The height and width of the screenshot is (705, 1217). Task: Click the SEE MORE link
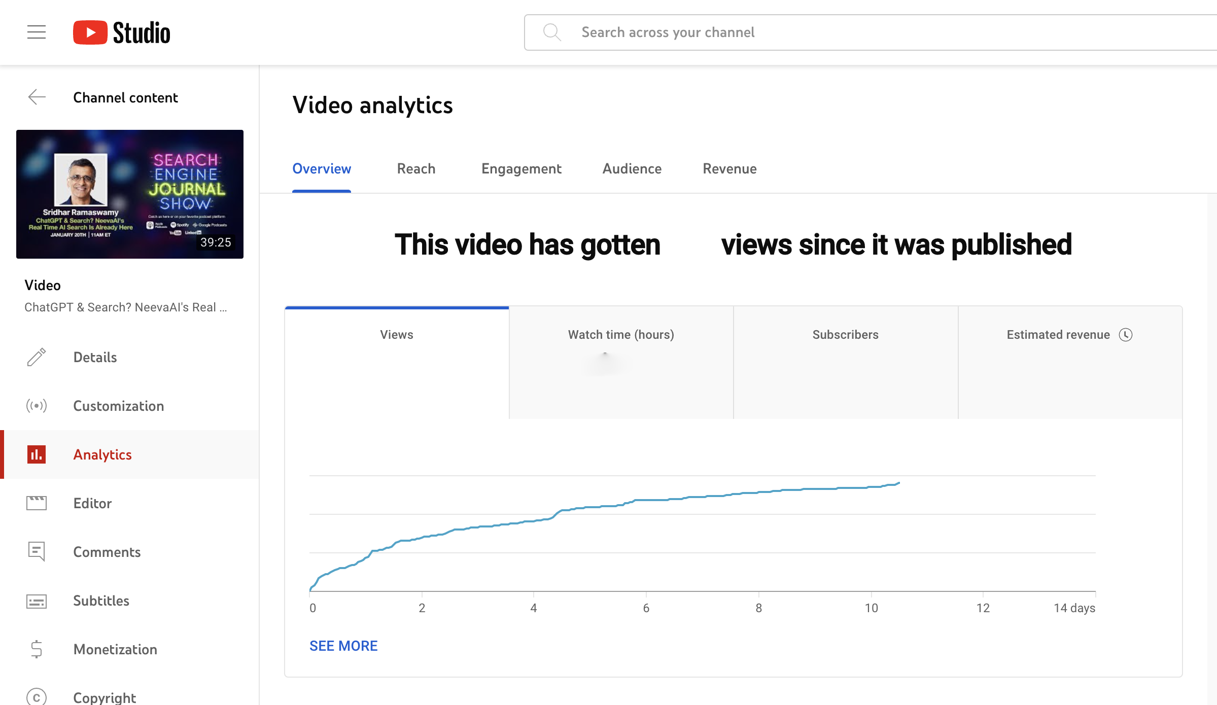click(x=343, y=645)
